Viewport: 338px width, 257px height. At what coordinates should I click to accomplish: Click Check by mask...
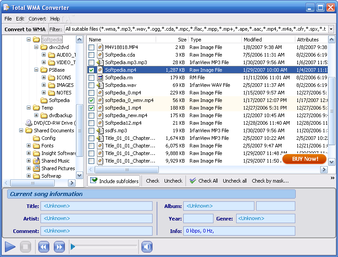[270, 181]
